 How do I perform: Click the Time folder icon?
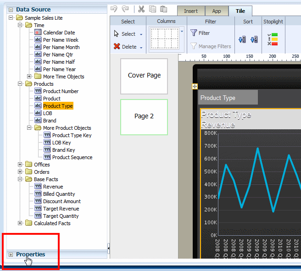(28, 25)
